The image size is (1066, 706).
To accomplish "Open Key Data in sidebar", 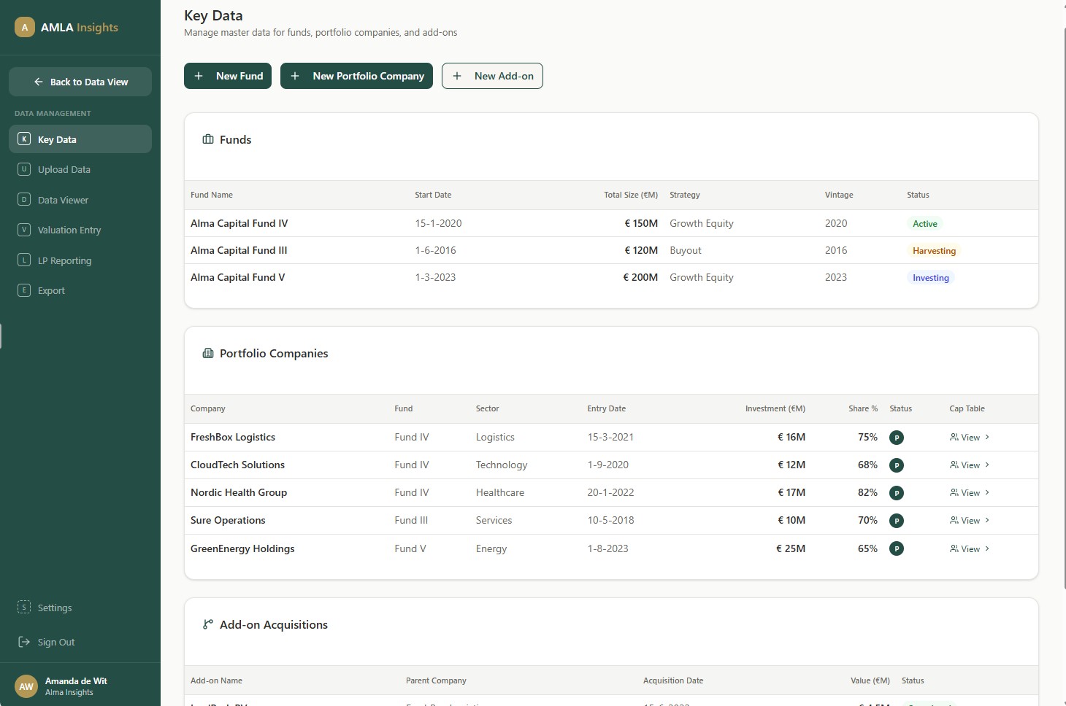I will (80, 139).
